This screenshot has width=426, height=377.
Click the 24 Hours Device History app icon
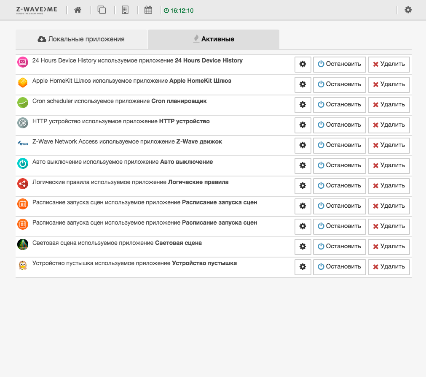click(23, 62)
